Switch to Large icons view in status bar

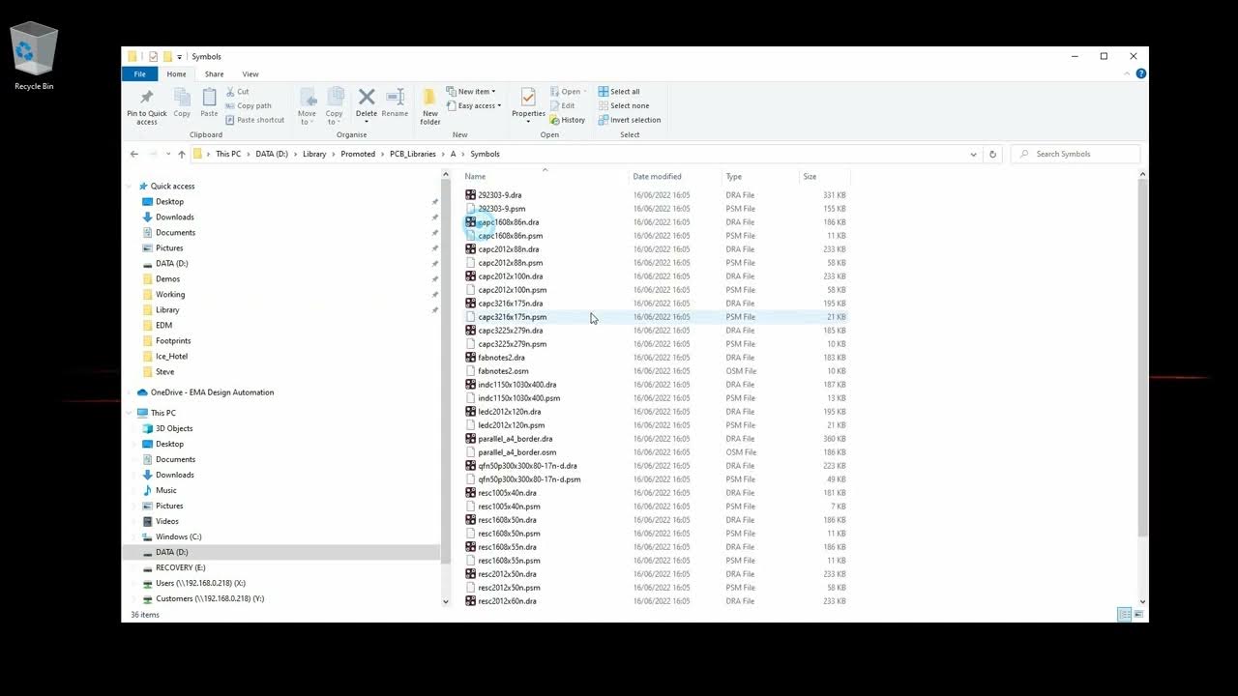point(1138,615)
